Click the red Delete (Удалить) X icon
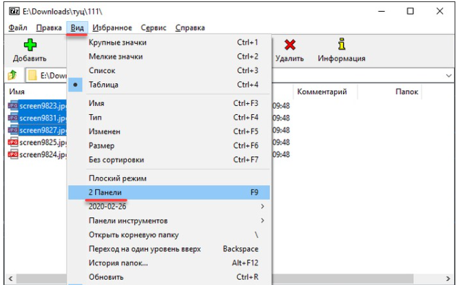 [290, 45]
